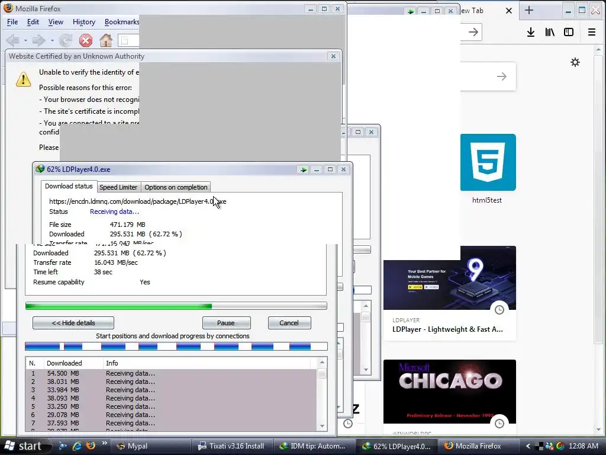Open Forward history dropdown arrow

(x=52, y=40)
